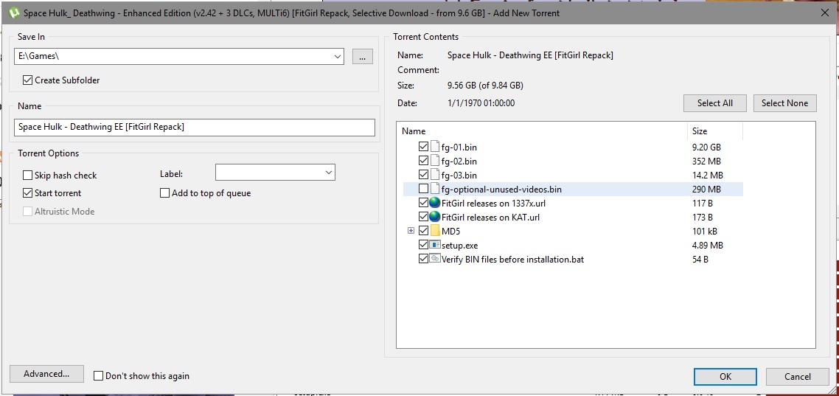Select the fg-optional-unused-videos.bin row name
839x396 pixels.
pos(501,190)
